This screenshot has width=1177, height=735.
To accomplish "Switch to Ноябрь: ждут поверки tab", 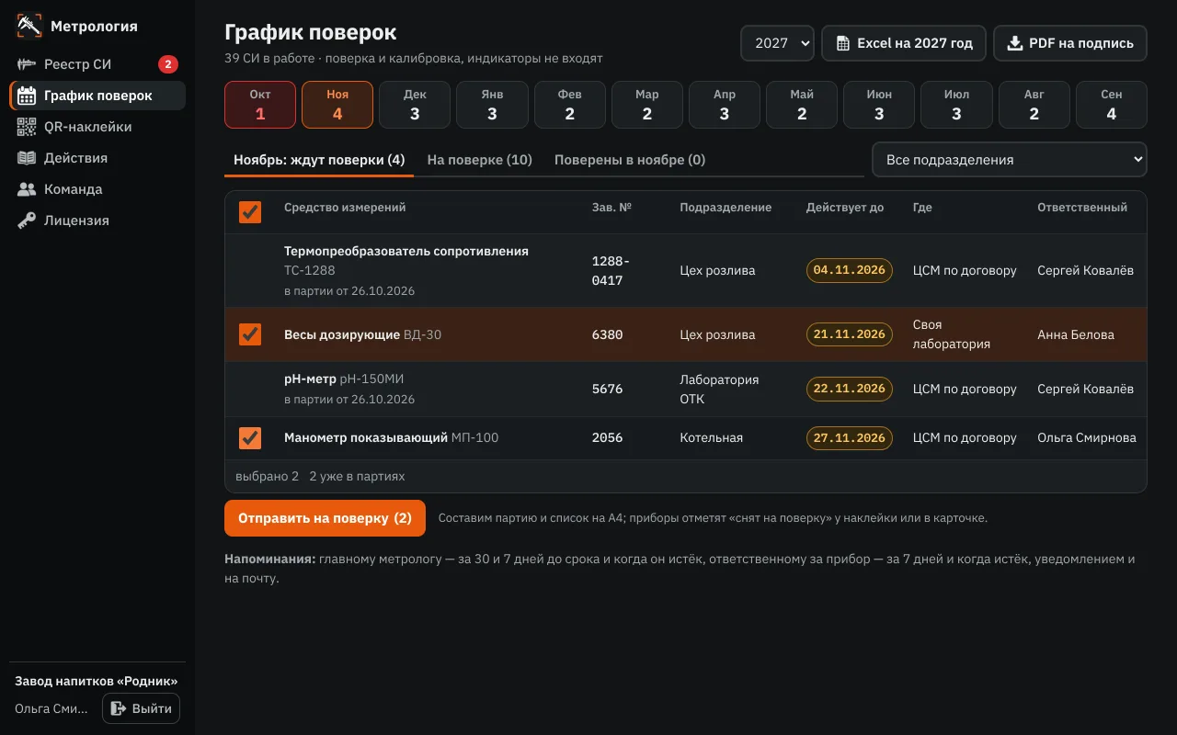I will coord(319,160).
